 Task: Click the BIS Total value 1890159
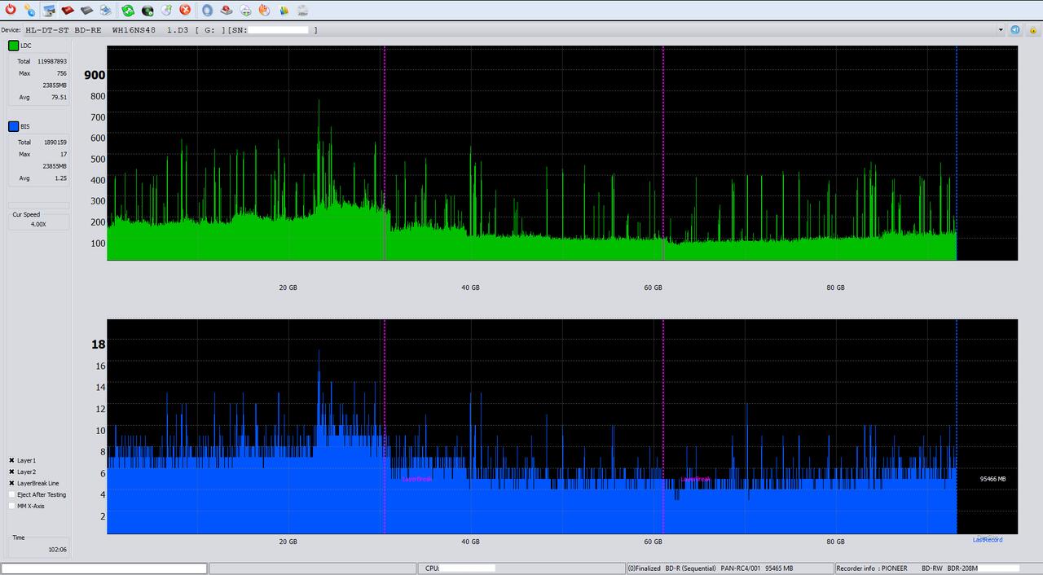click(x=55, y=142)
